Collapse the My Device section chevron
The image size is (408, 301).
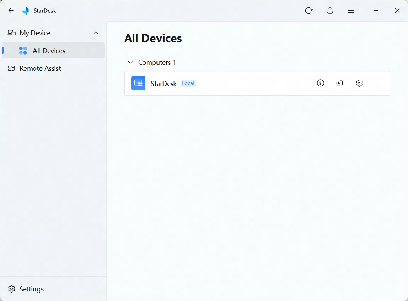pos(96,33)
